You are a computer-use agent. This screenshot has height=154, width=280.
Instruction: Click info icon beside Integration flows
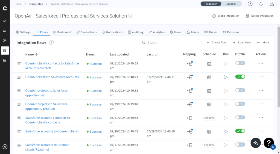coord(51,42)
